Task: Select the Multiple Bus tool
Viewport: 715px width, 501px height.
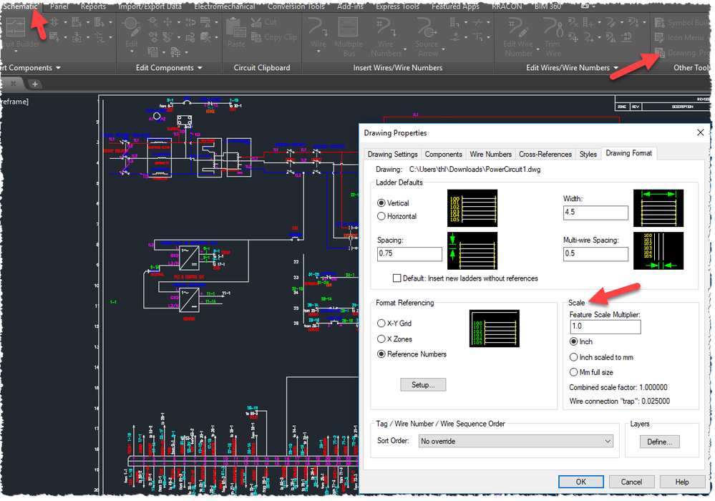Action: click(349, 37)
